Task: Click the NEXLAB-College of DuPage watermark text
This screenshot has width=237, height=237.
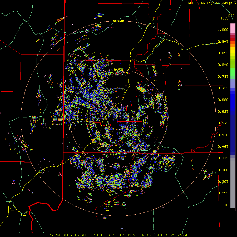Action: pos(212,3)
